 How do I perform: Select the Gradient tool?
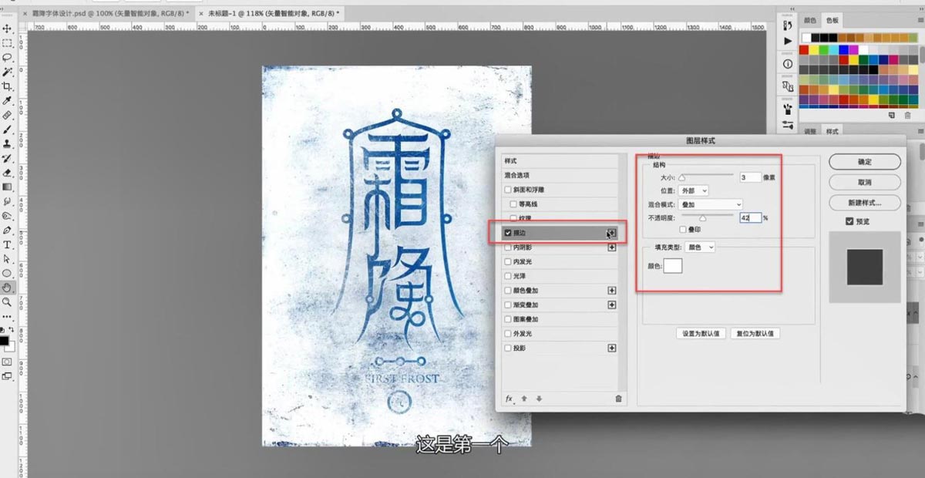pos(7,187)
